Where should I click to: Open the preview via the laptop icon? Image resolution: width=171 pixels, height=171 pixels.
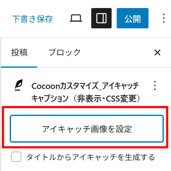click(76, 18)
